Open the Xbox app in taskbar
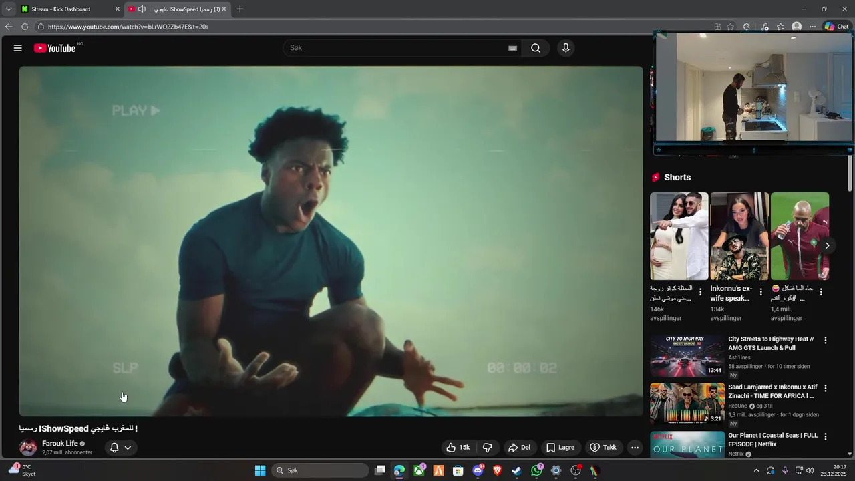Image resolution: width=855 pixels, height=481 pixels. (x=419, y=470)
